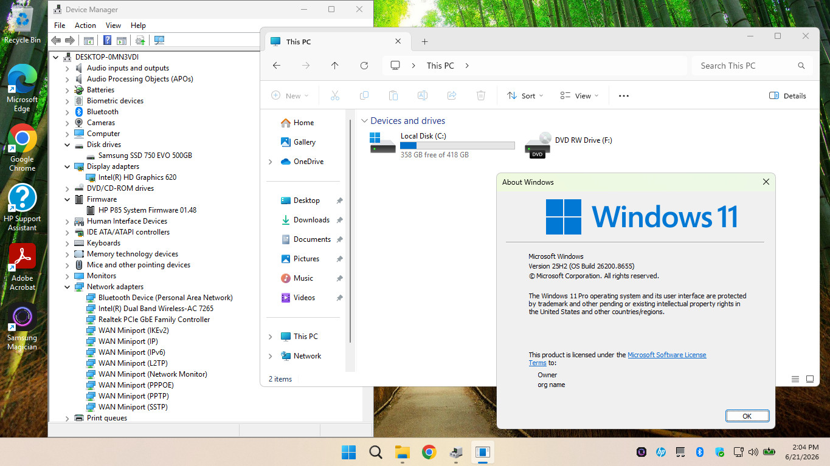This screenshot has width=830, height=466.
Task: Open Help menu in Device Manager
Action: click(x=138, y=26)
